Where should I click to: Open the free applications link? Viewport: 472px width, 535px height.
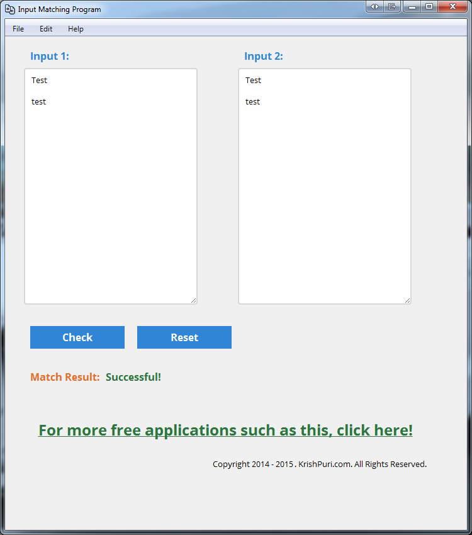click(225, 431)
